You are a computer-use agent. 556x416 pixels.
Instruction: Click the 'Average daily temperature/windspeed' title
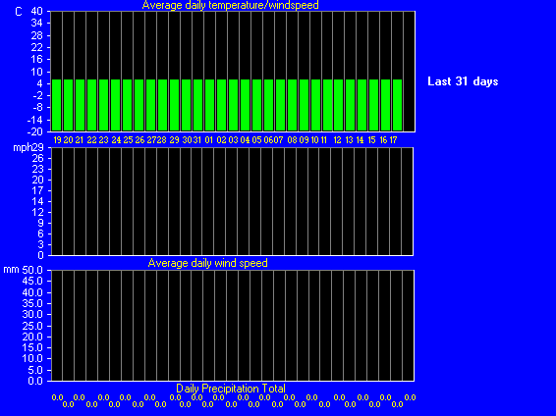(x=231, y=5)
